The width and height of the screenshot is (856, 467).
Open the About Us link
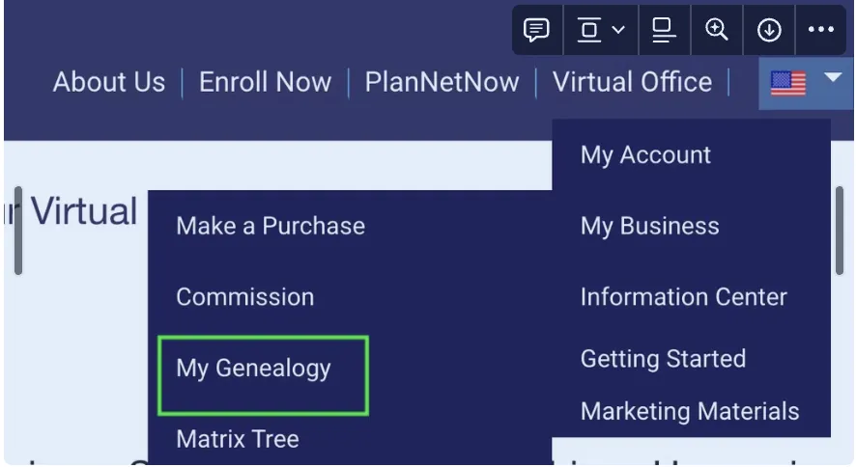point(109,83)
